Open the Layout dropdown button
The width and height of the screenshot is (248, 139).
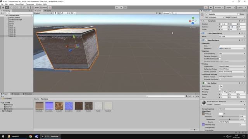pos(241,8)
